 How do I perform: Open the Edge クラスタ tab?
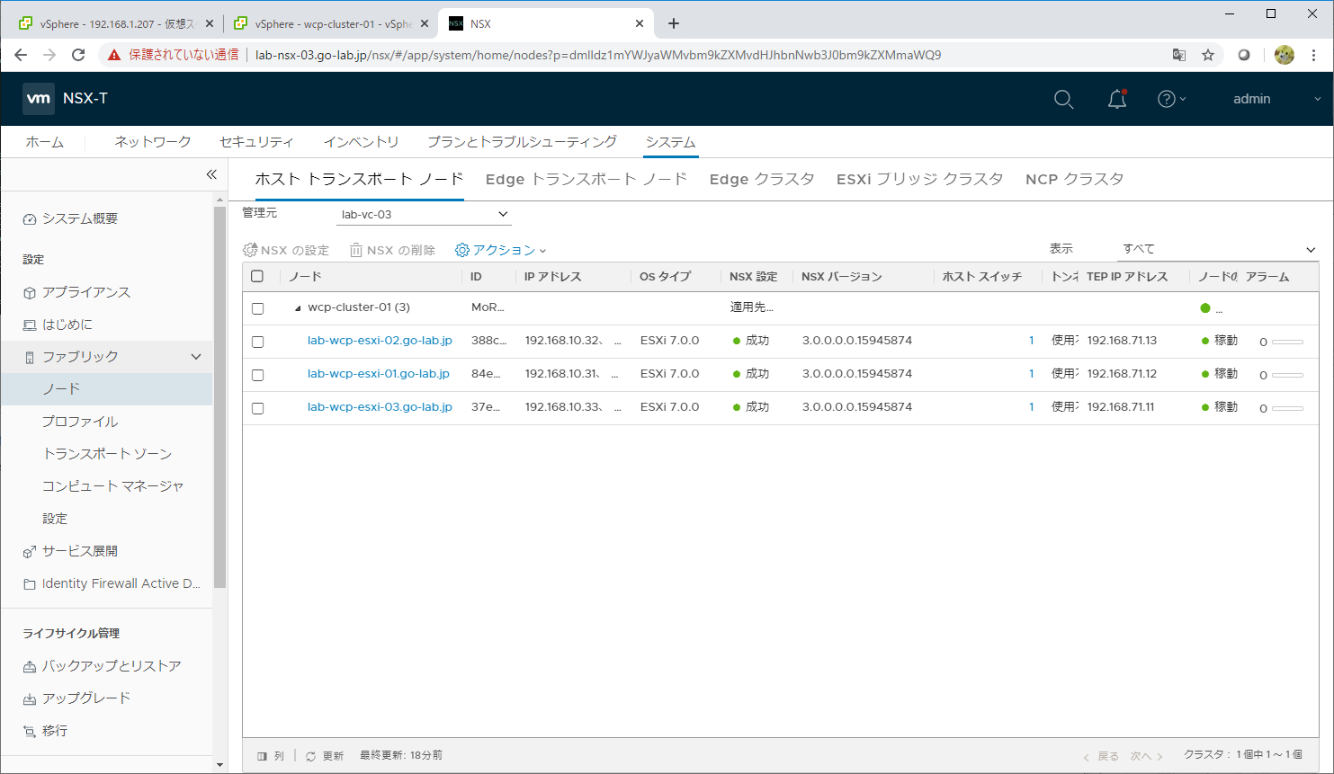coord(762,179)
